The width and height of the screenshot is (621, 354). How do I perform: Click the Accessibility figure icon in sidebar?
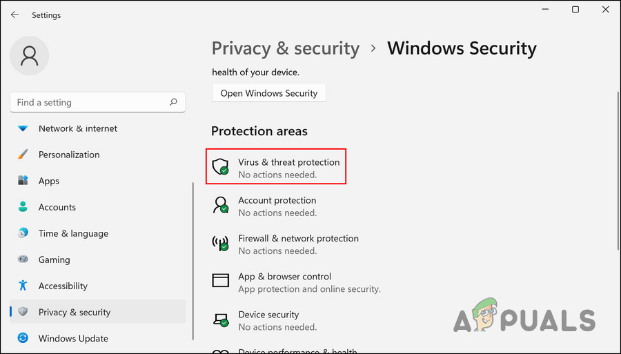click(23, 286)
